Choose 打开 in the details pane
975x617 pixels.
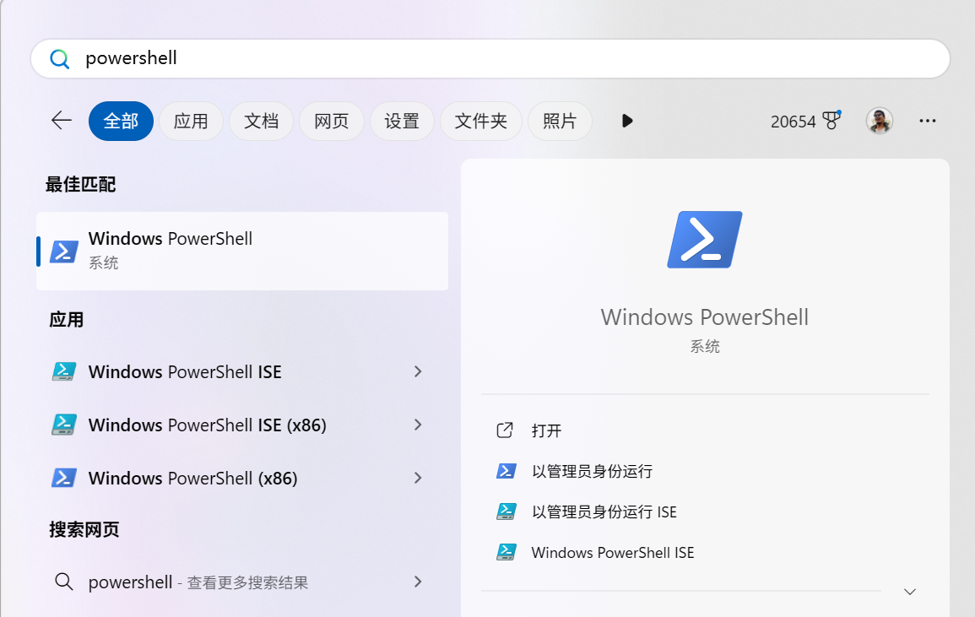point(546,430)
